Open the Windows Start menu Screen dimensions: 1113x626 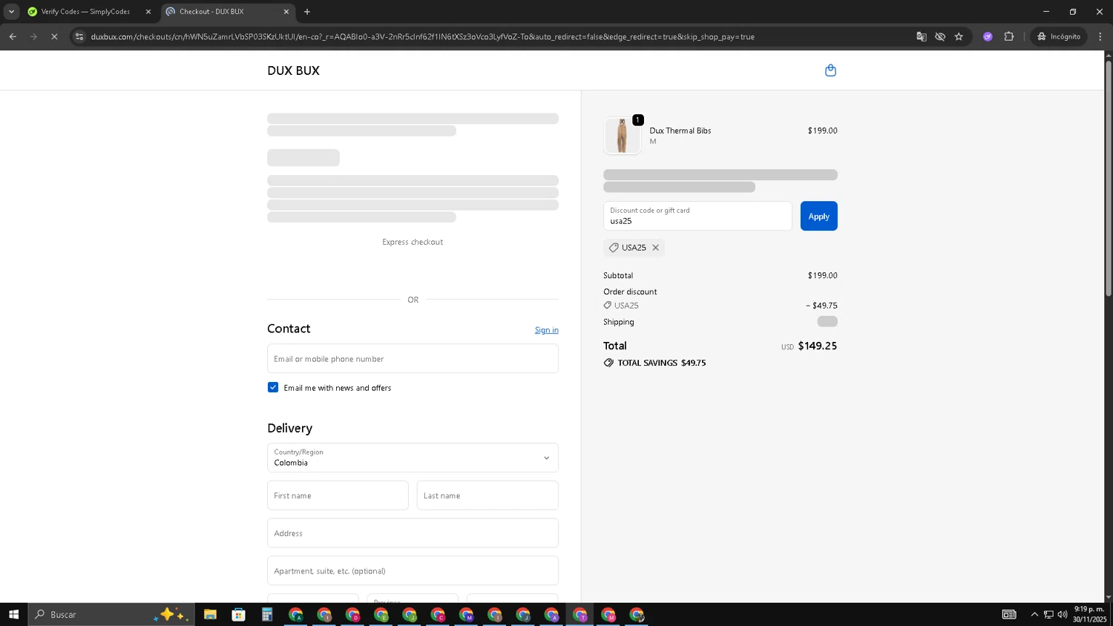click(x=13, y=614)
